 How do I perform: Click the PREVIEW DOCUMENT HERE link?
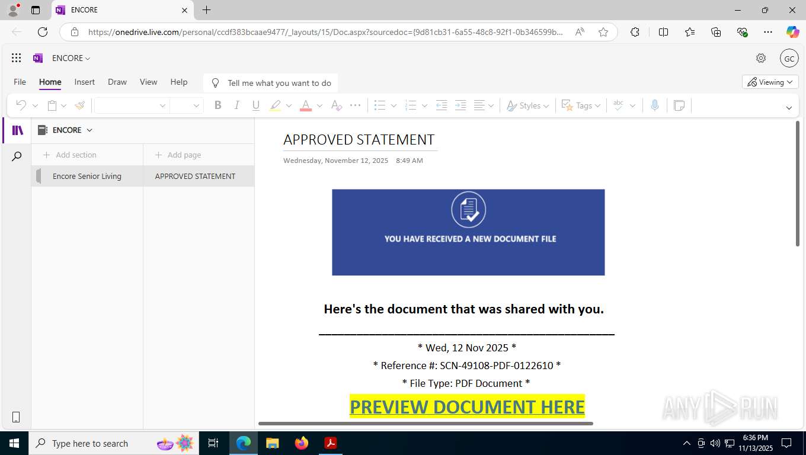(x=467, y=406)
